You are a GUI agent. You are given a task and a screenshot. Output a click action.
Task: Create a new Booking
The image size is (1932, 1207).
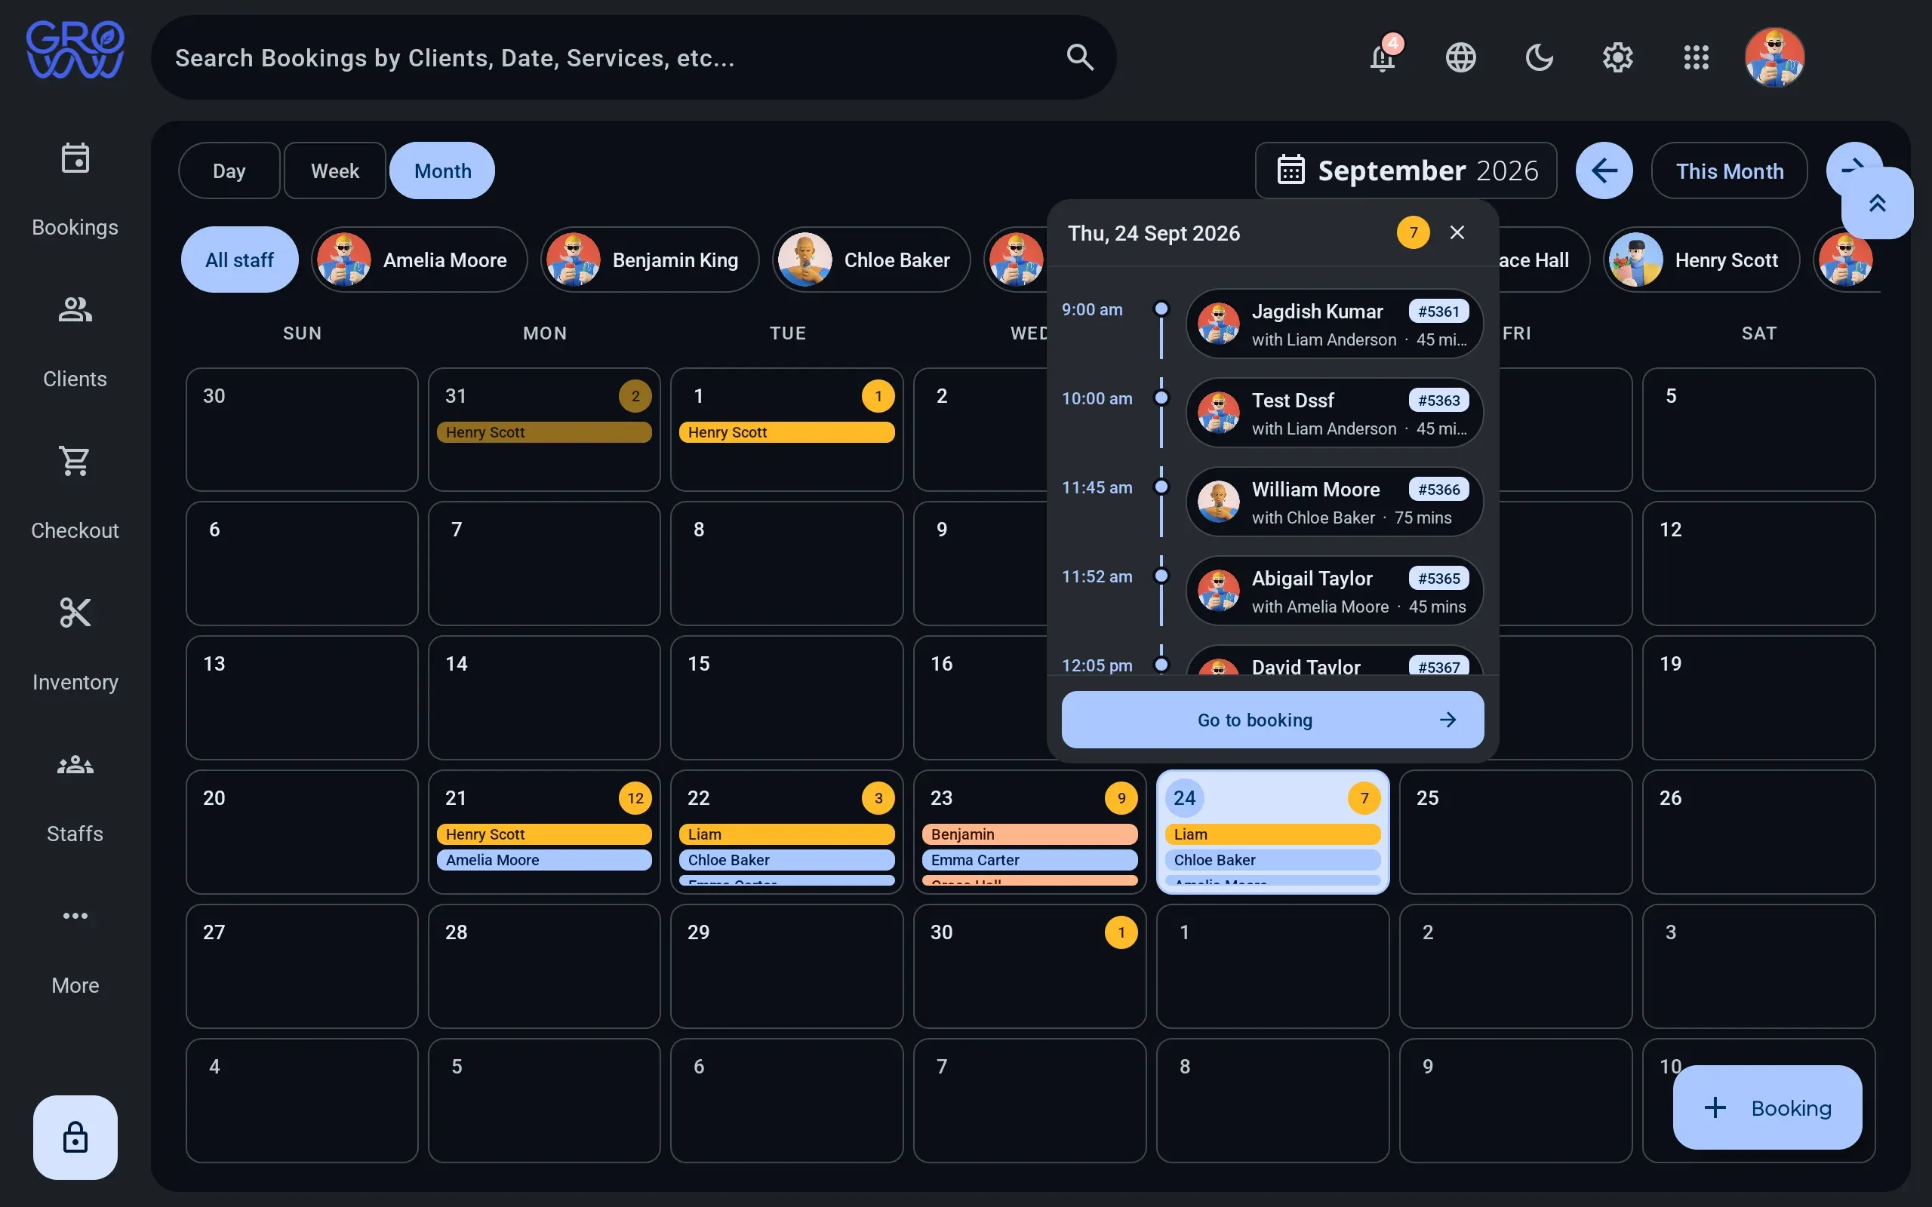[1767, 1107]
